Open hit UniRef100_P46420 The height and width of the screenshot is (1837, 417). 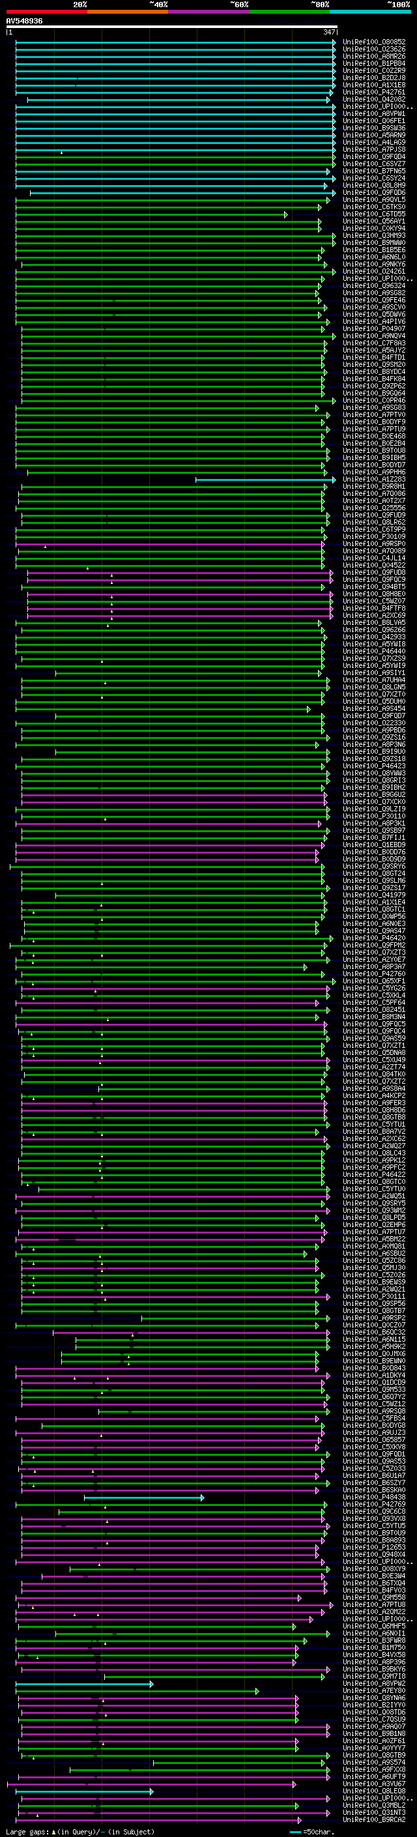pos(373,938)
